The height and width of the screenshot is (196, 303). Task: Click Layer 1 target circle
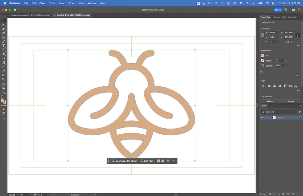pyautogui.click(x=297, y=118)
